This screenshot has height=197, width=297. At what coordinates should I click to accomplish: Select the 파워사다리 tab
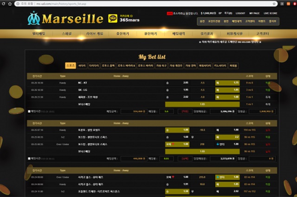point(205,66)
